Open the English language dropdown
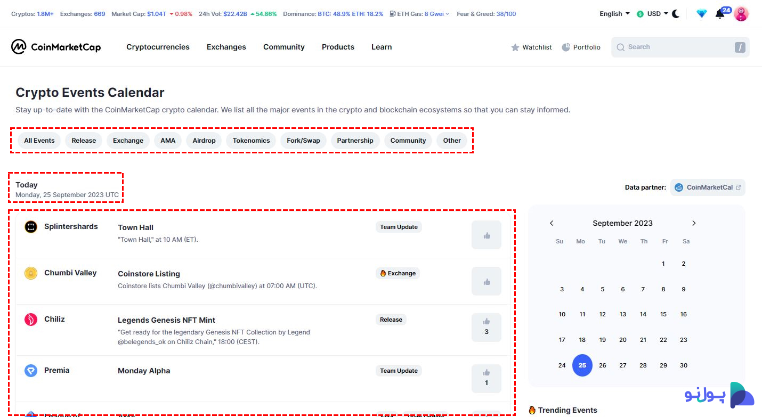This screenshot has height=417, width=762. [x=614, y=14]
